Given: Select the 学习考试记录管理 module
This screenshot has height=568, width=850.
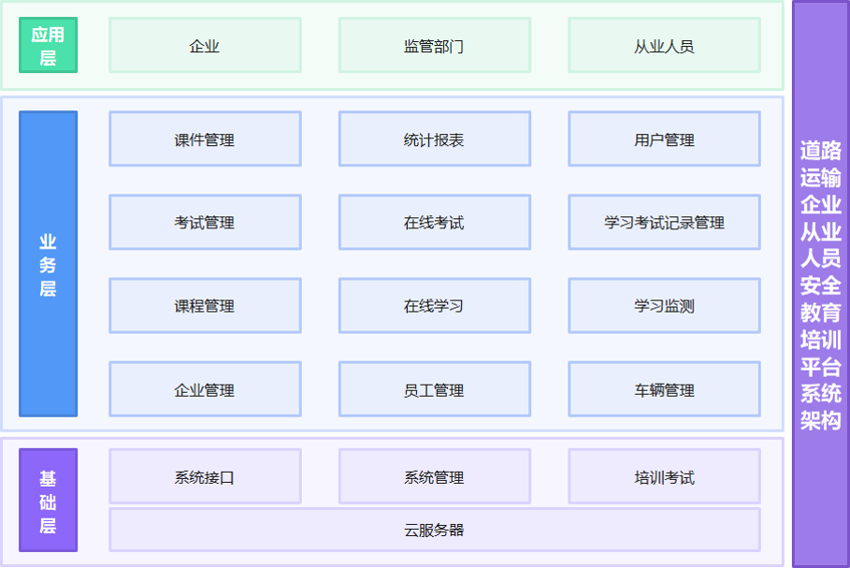Looking at the screenshot, I should point(664,222).
